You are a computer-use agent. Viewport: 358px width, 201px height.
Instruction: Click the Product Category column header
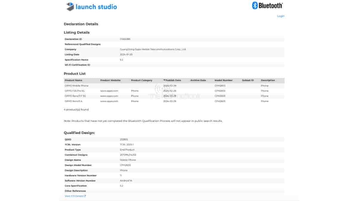[142, 80]
